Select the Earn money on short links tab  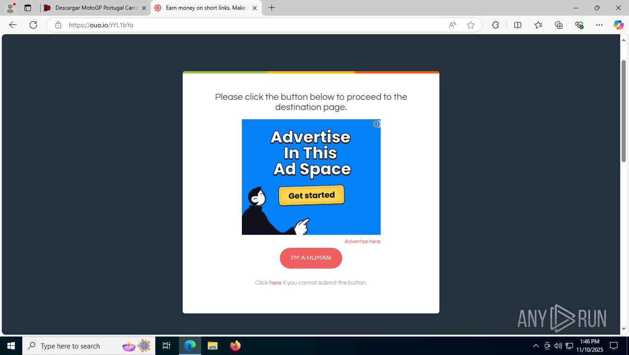coord(206,8)
